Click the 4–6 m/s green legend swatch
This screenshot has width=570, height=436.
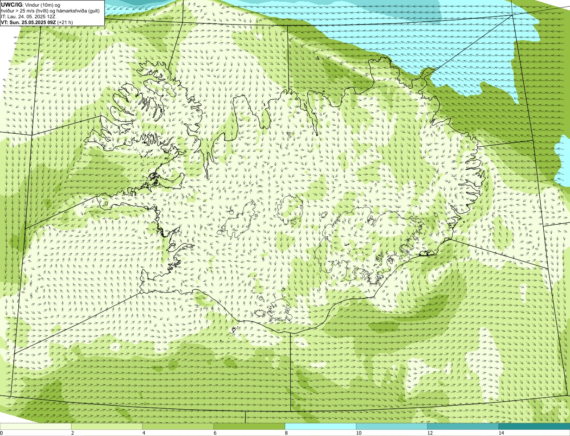pos(178,426)
